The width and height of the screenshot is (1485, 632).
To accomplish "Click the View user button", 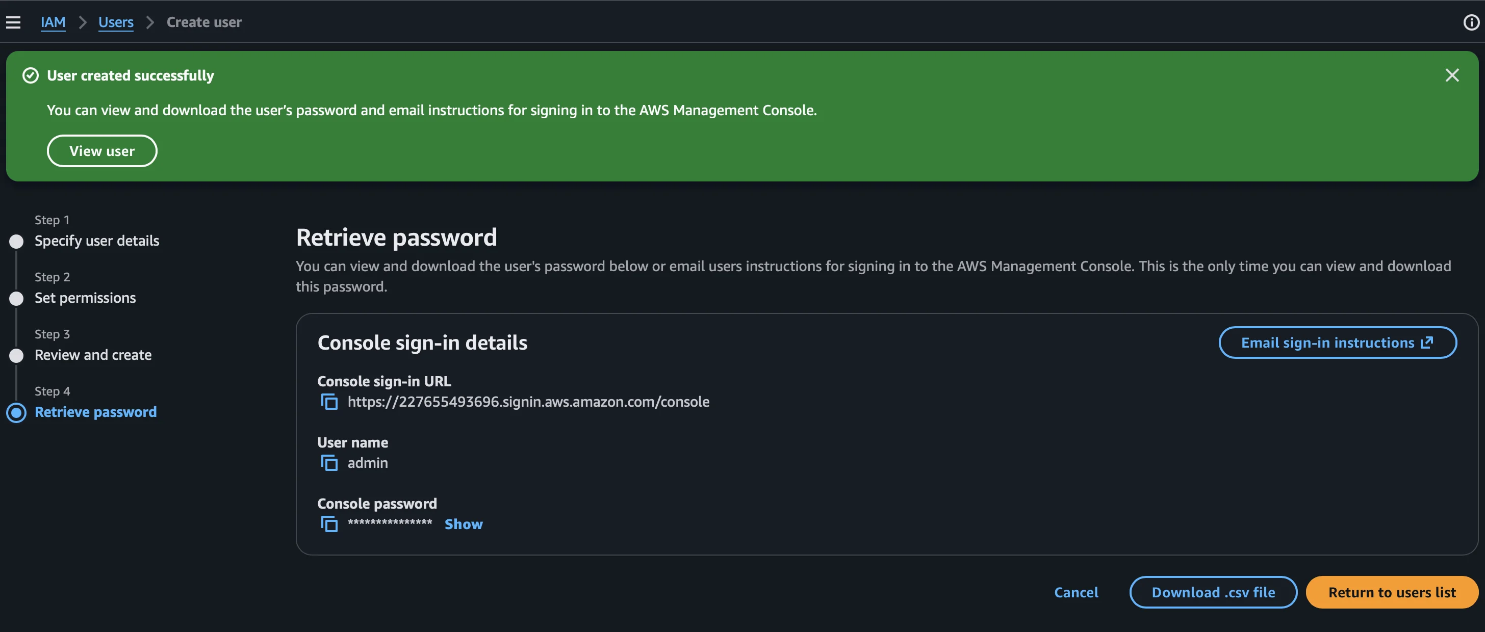I will (x=102, y=150).
